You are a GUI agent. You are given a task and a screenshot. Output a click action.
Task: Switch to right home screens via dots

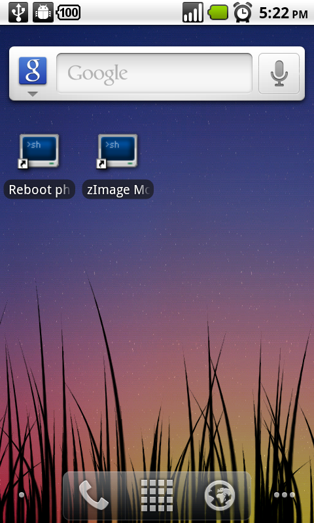285,495
